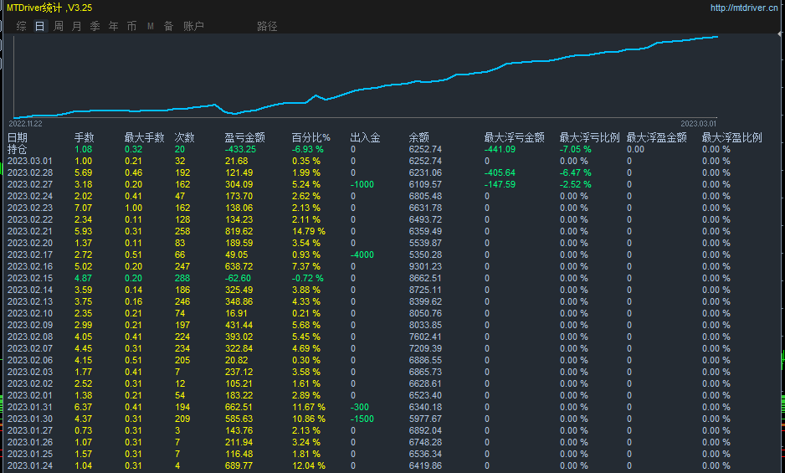Select the M tab in toolbar
The image size is (785, 473).
pos(151,26)
